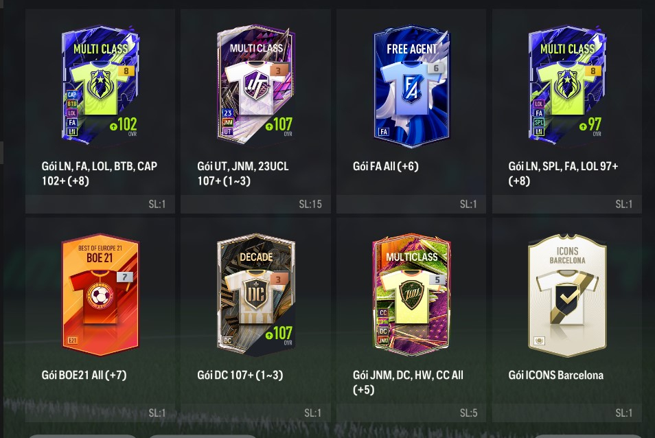655x438 pixels.
Task: Click the label Gói LN, FA, LOL, BTB, CAP 102+
Action: tap(100, 173)
